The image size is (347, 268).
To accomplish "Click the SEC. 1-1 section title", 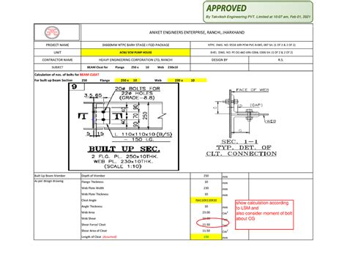I will pos(239,141).
